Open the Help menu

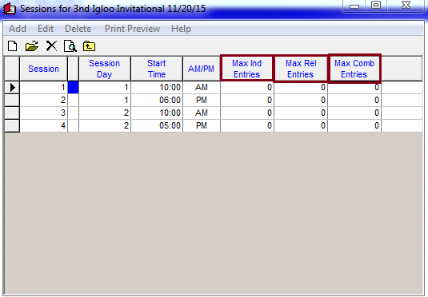(181, 29)
